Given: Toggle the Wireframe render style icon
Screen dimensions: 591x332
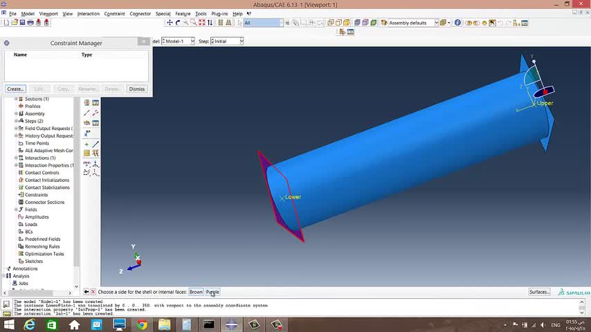Looking at the screenshot, I should click(331, 23).
